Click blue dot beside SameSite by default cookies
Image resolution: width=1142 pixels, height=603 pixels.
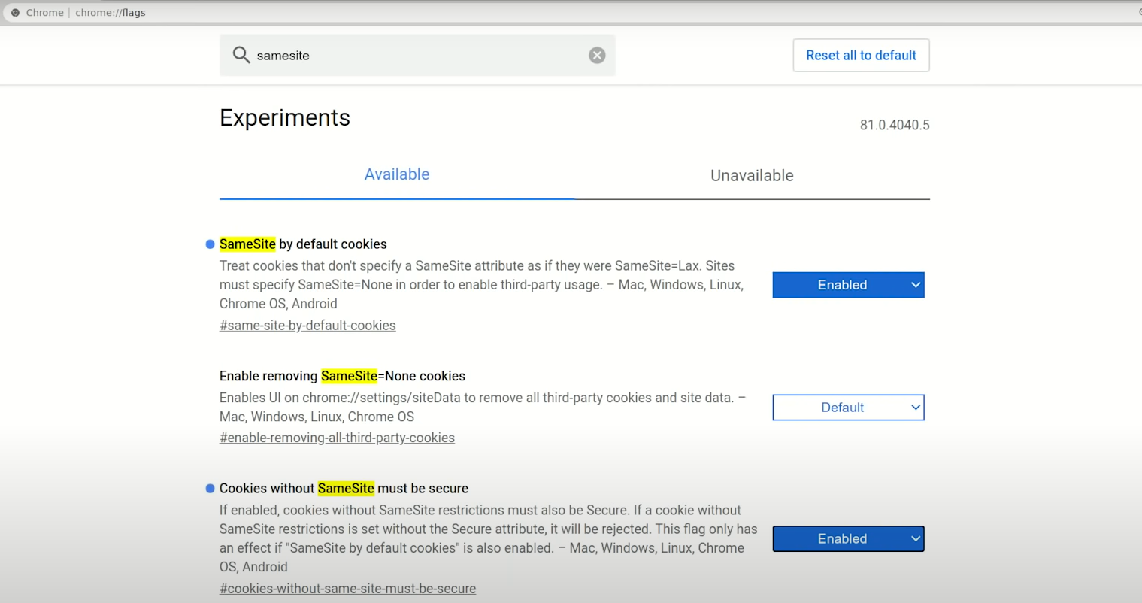(211, 244)
